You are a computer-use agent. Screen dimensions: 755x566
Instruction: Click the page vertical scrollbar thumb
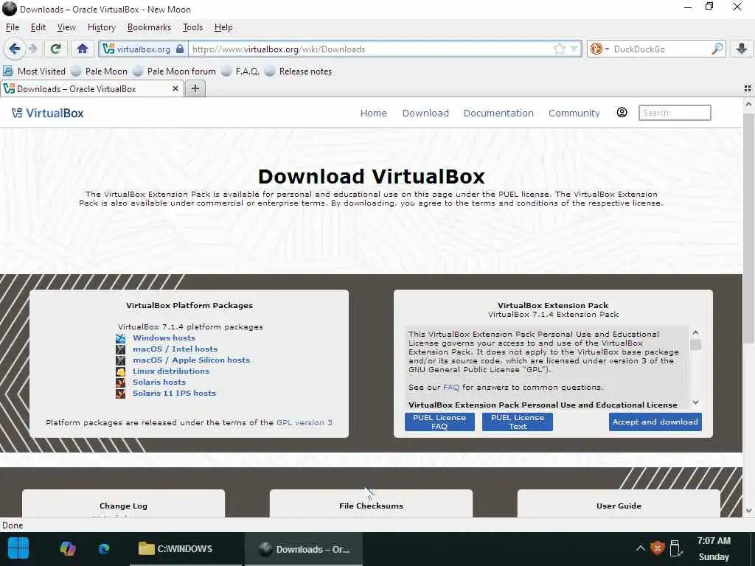(748, 228)
